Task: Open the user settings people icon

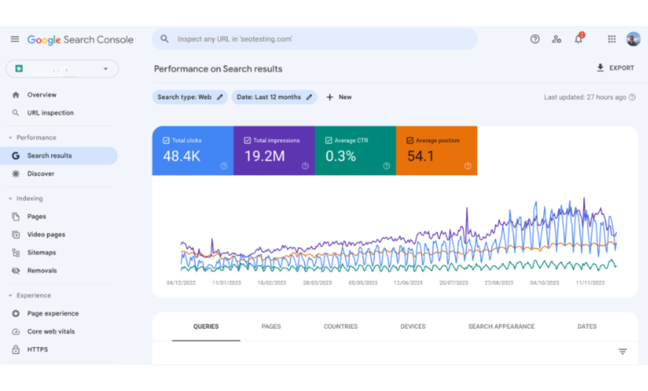Action: tap(556, 39)
